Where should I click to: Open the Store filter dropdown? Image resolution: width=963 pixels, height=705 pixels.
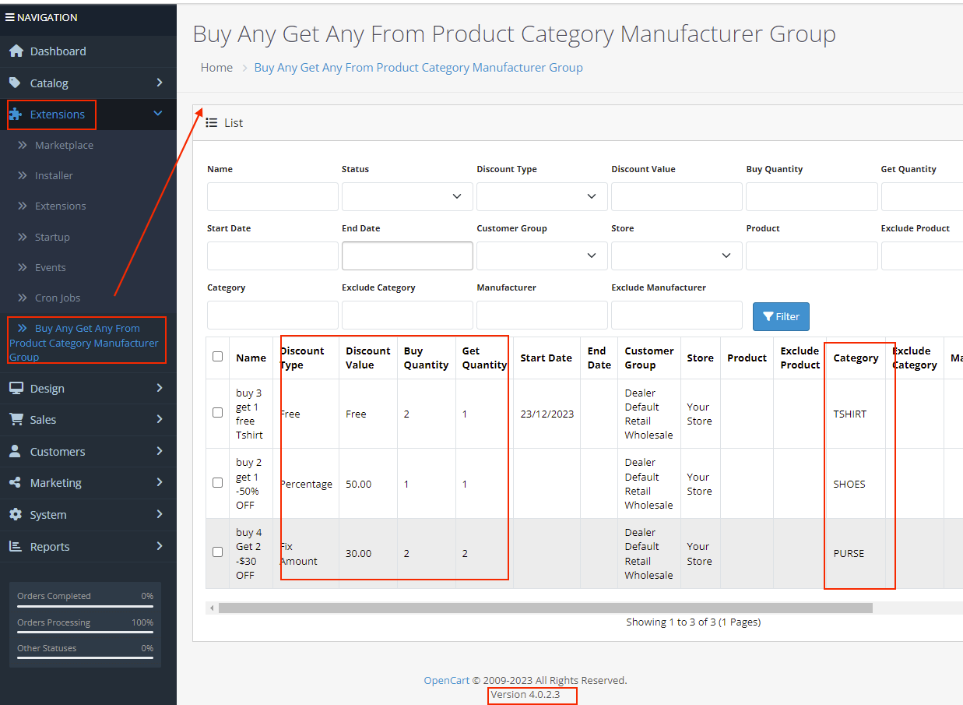point(677,256)
